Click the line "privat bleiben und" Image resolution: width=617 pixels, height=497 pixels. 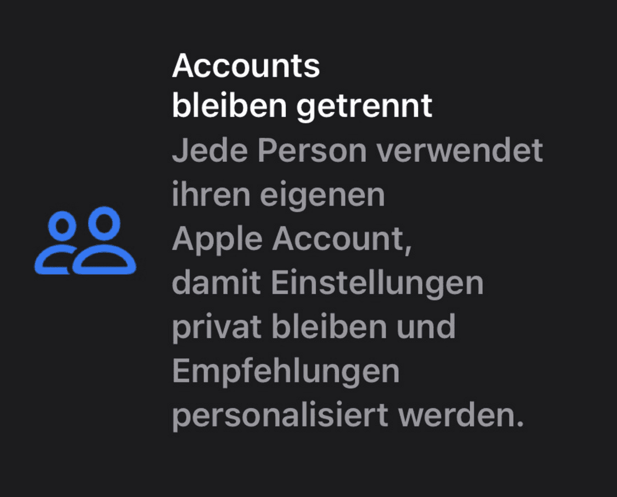314,327
